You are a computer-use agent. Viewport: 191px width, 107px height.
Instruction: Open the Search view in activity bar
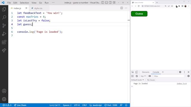pos(4,18)
